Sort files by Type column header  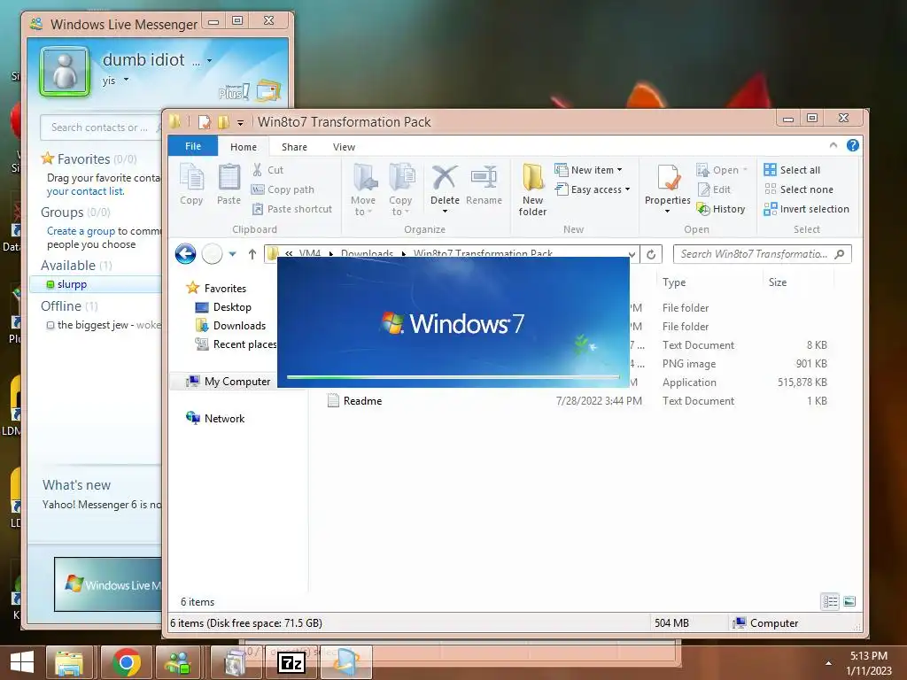point(674,282)
